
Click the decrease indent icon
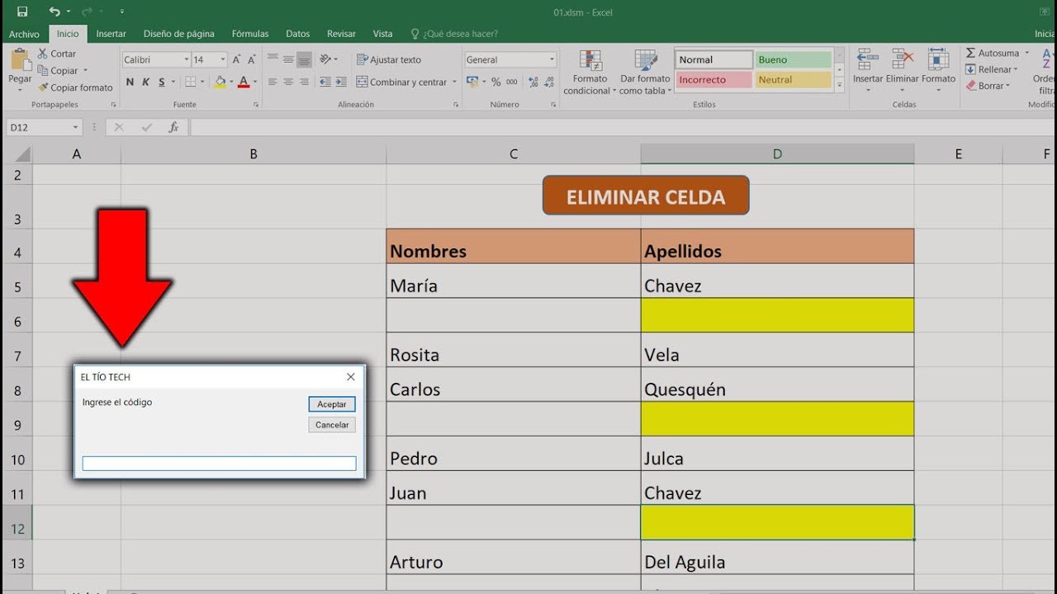click(325, 82)
